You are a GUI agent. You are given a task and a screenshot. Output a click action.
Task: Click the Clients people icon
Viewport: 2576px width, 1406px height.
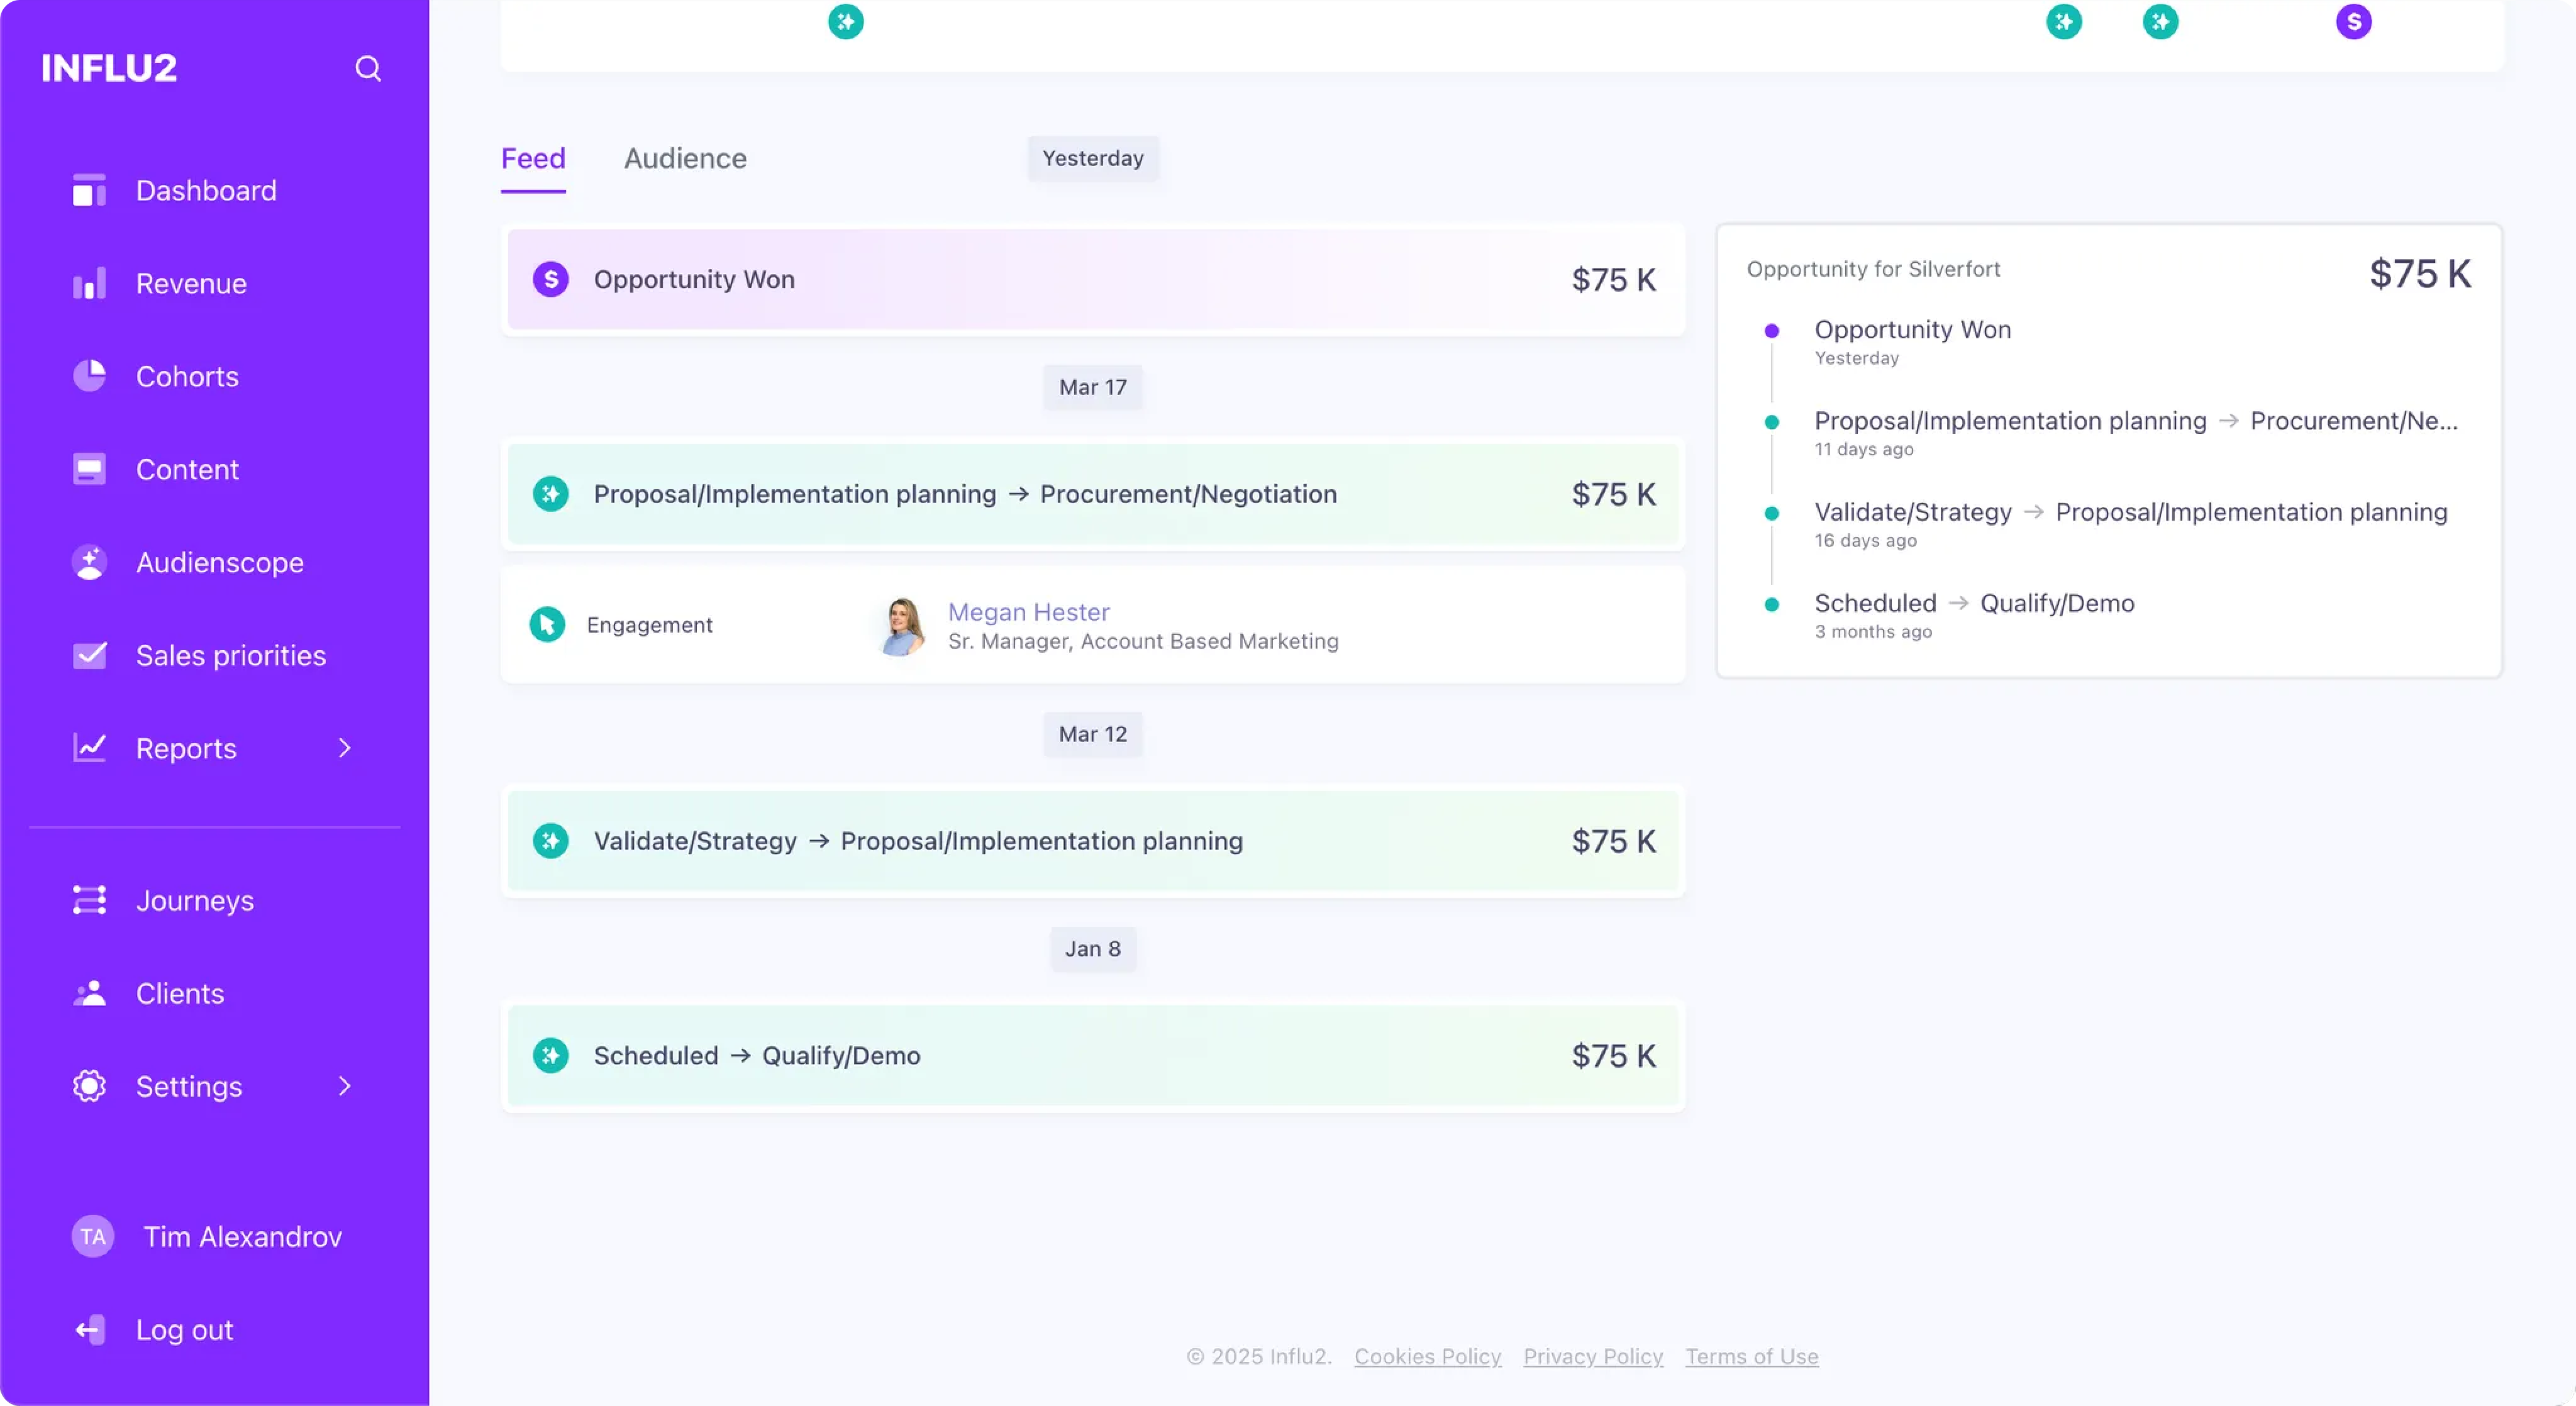(x=89, y=993)
